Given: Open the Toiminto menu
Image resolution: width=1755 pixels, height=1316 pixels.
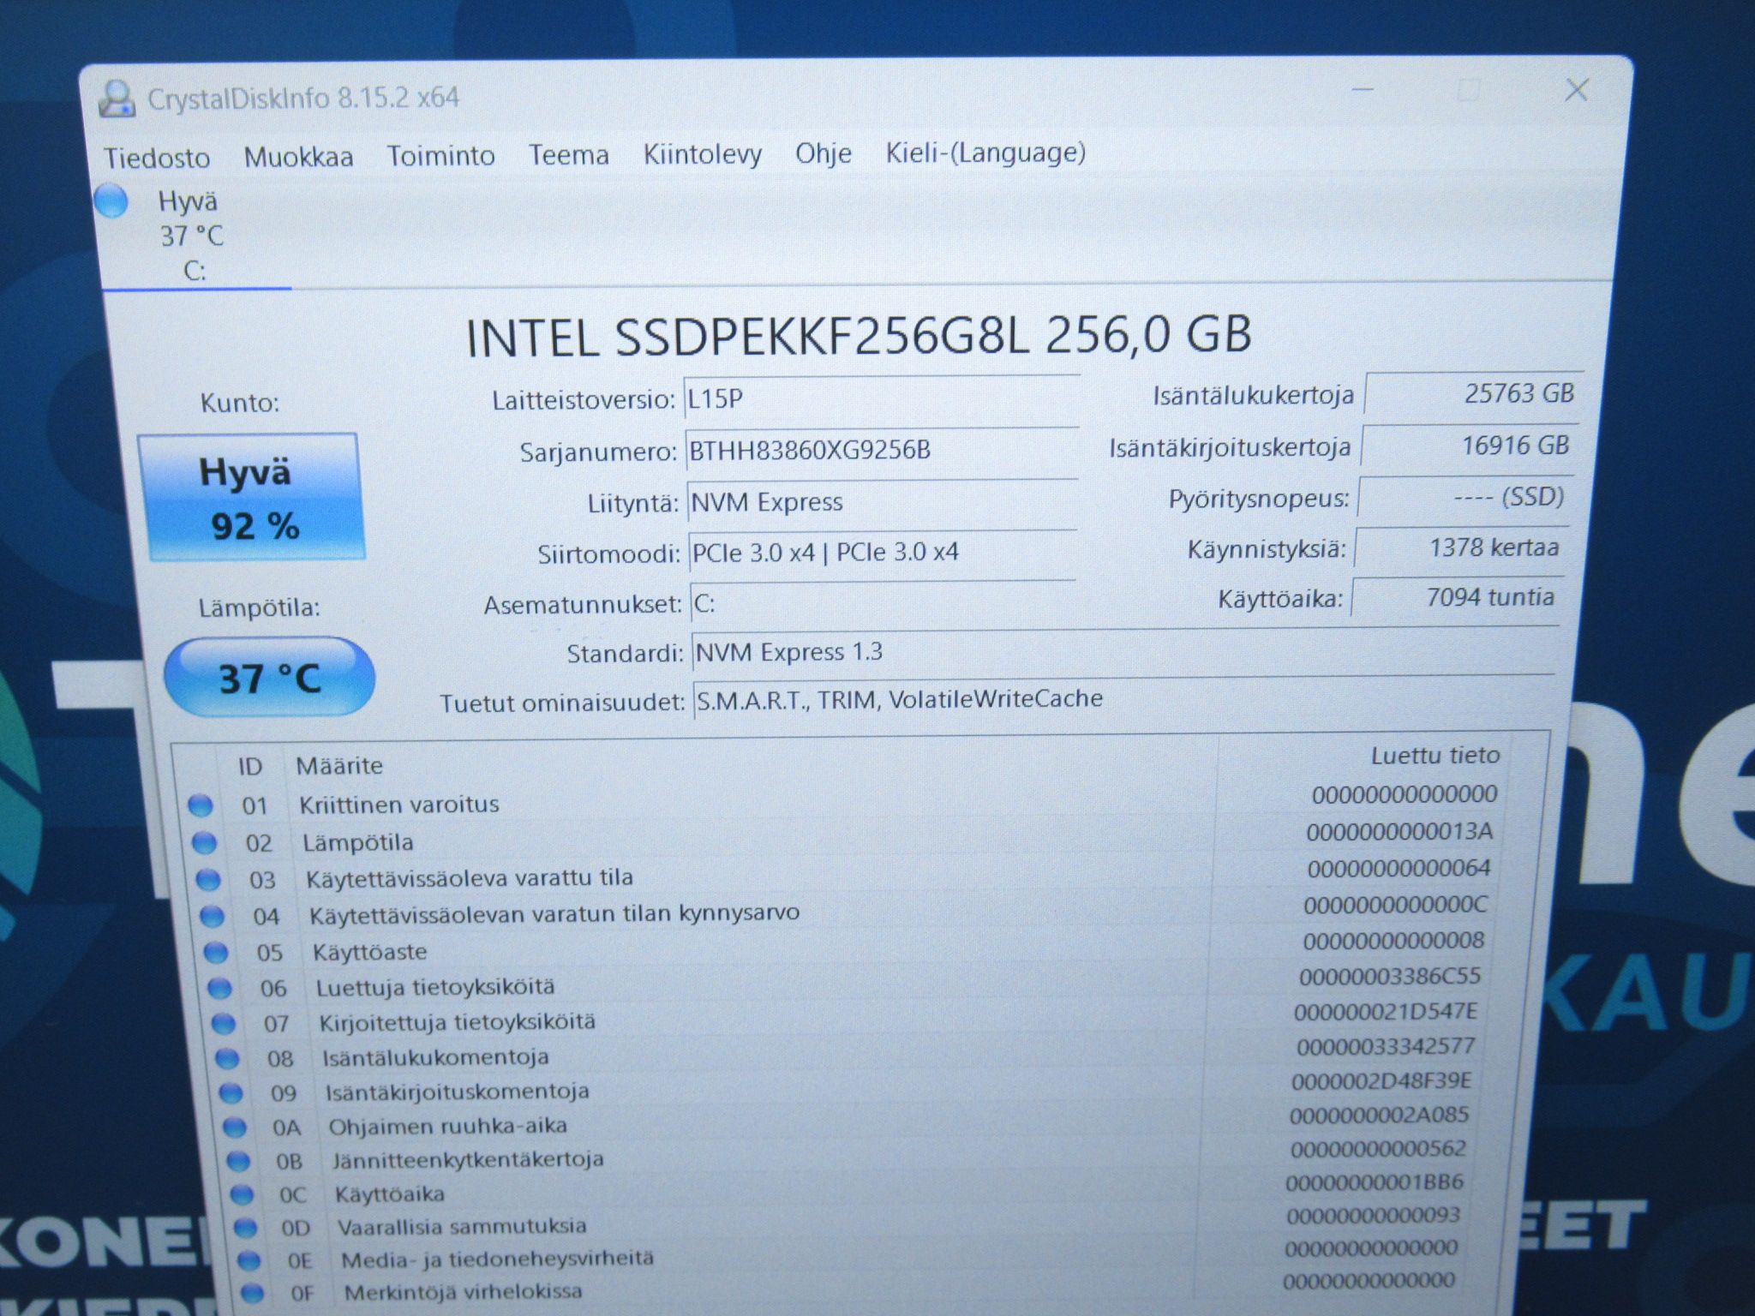Looking at the screenshot, I should click(440, 156).
